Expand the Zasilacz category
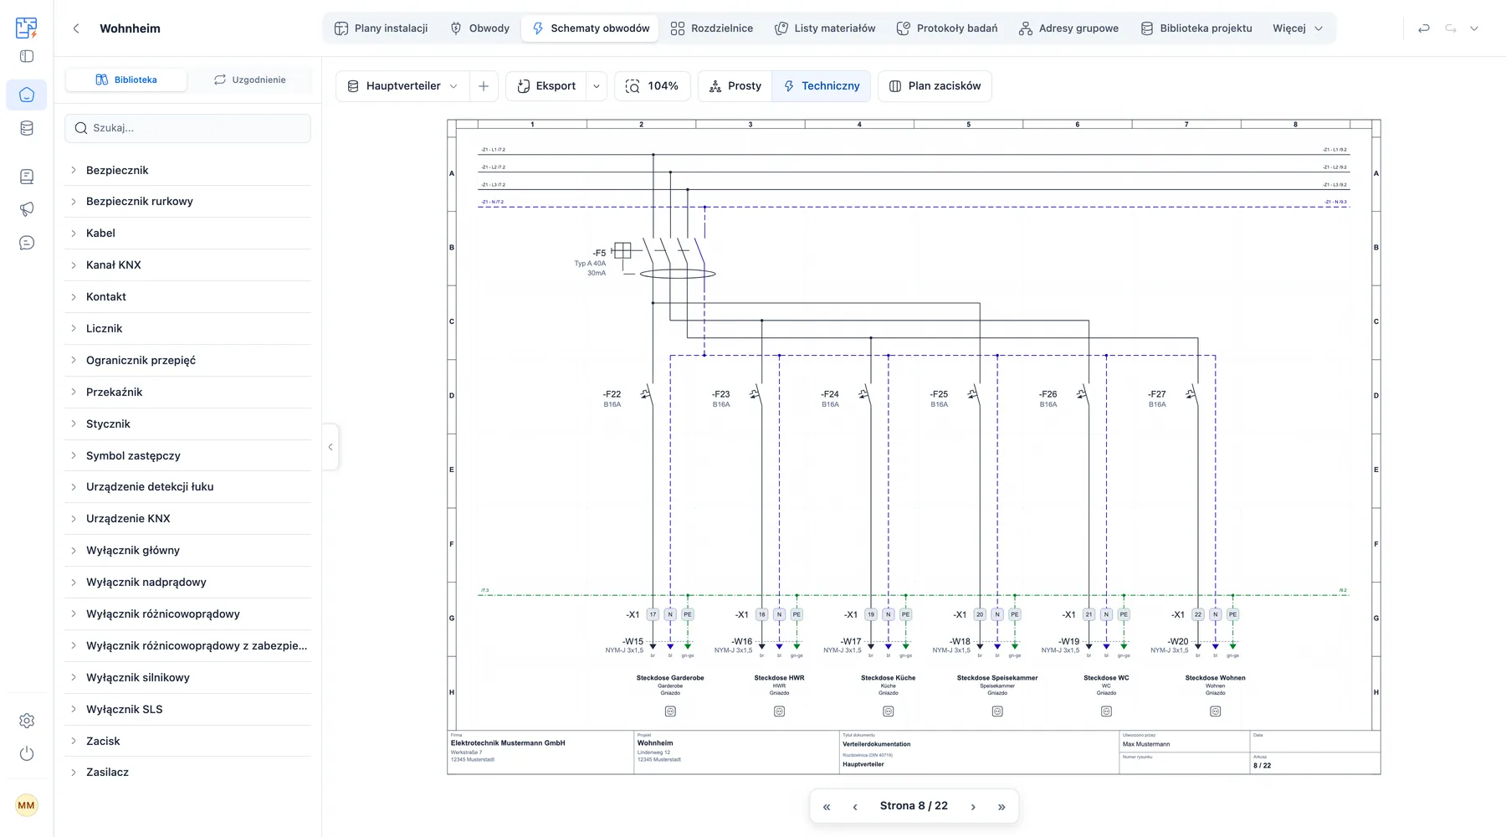This screenshot has width=1506, height=837. click(x=187, y=772)
